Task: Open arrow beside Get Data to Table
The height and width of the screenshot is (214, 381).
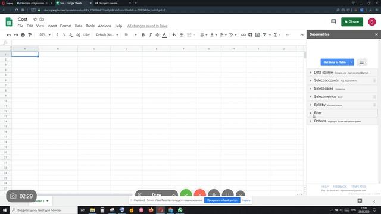Action: click(x=351, y=62)
